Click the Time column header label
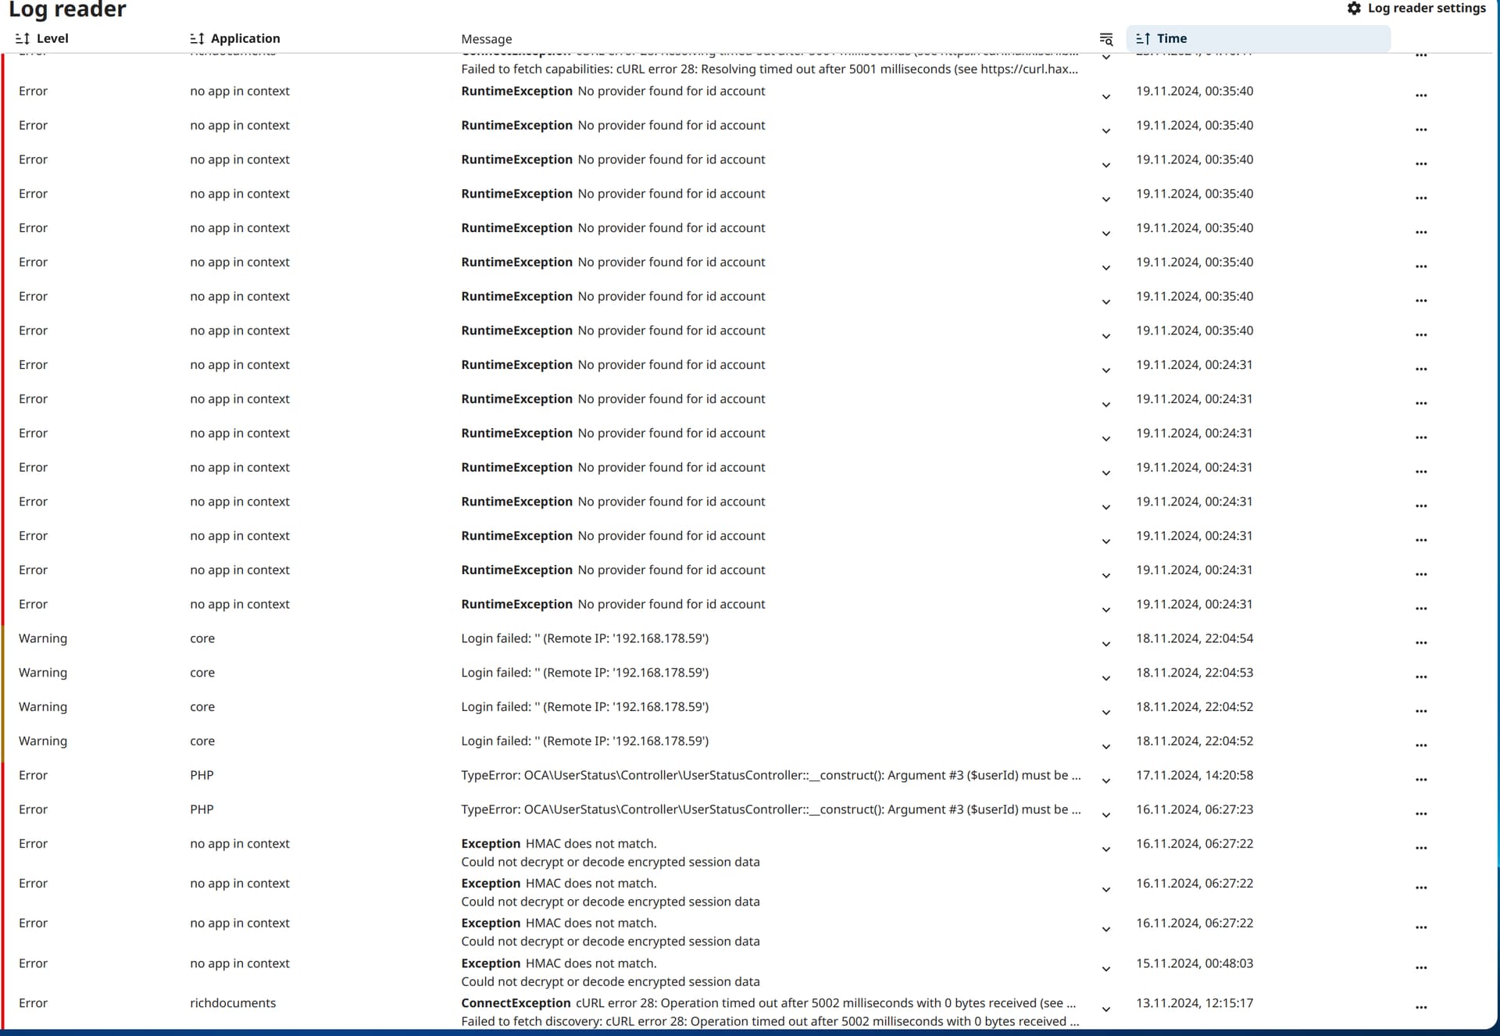 click(x=1171, y=38)
